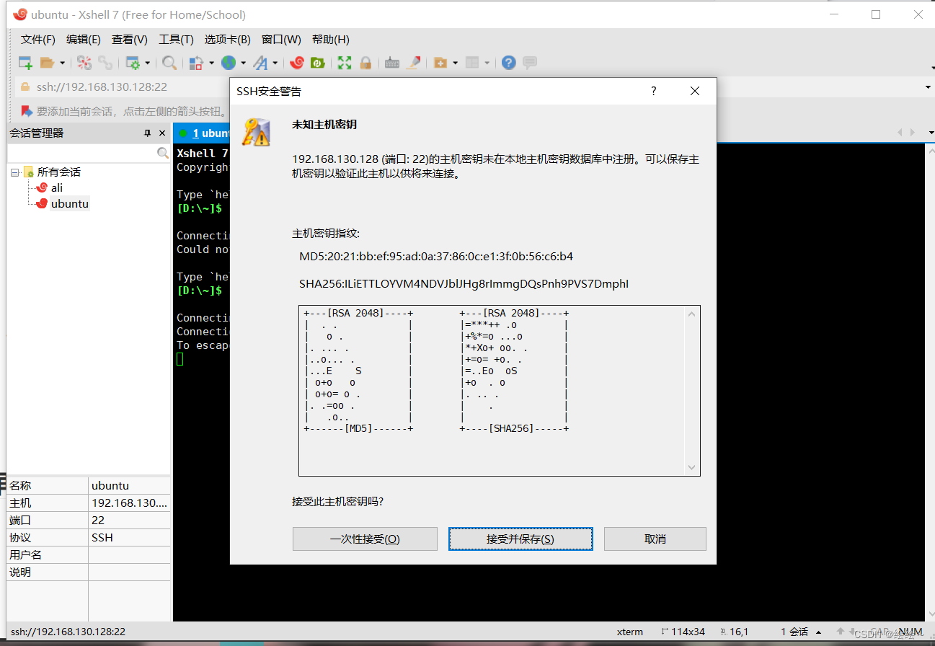Click the status bar up arrow icon
This screenshot has width=935, height=646.
841,631
